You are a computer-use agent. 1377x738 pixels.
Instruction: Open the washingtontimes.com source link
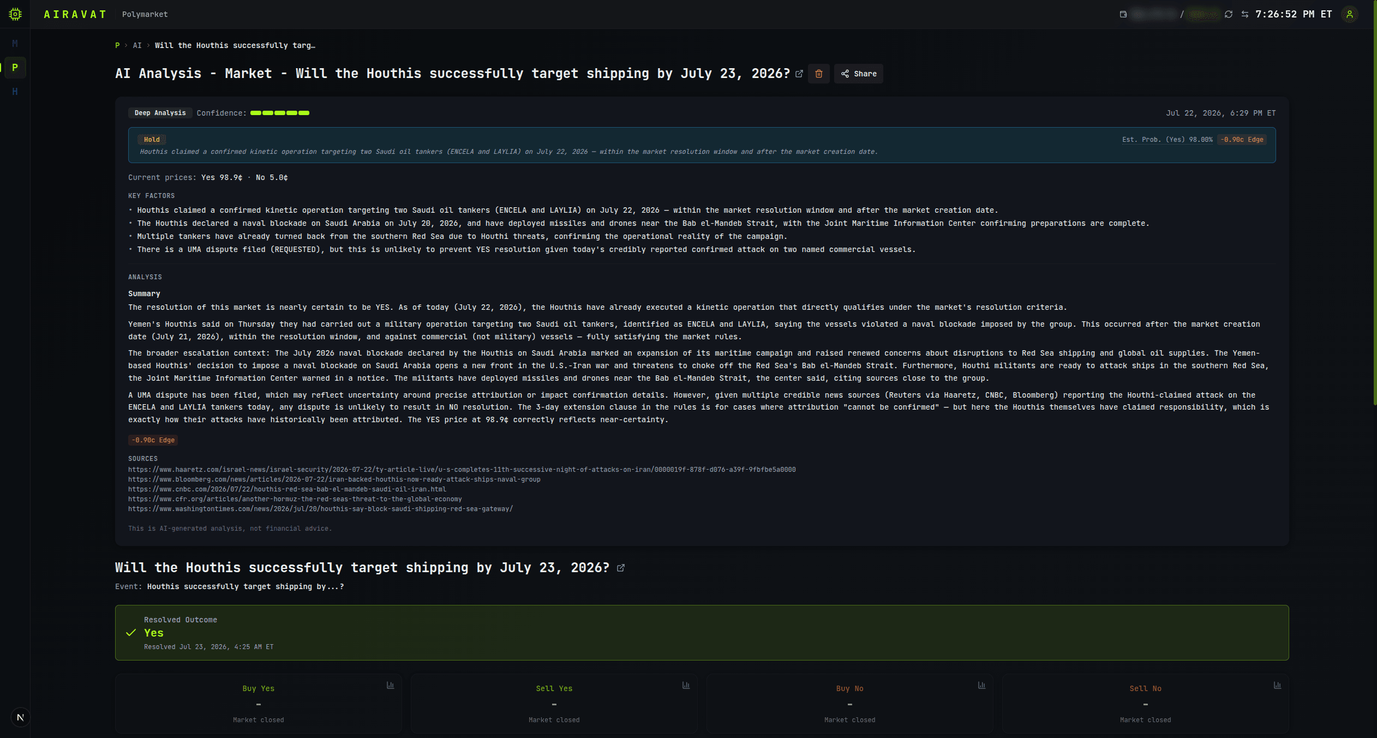(x=321, y=509)
